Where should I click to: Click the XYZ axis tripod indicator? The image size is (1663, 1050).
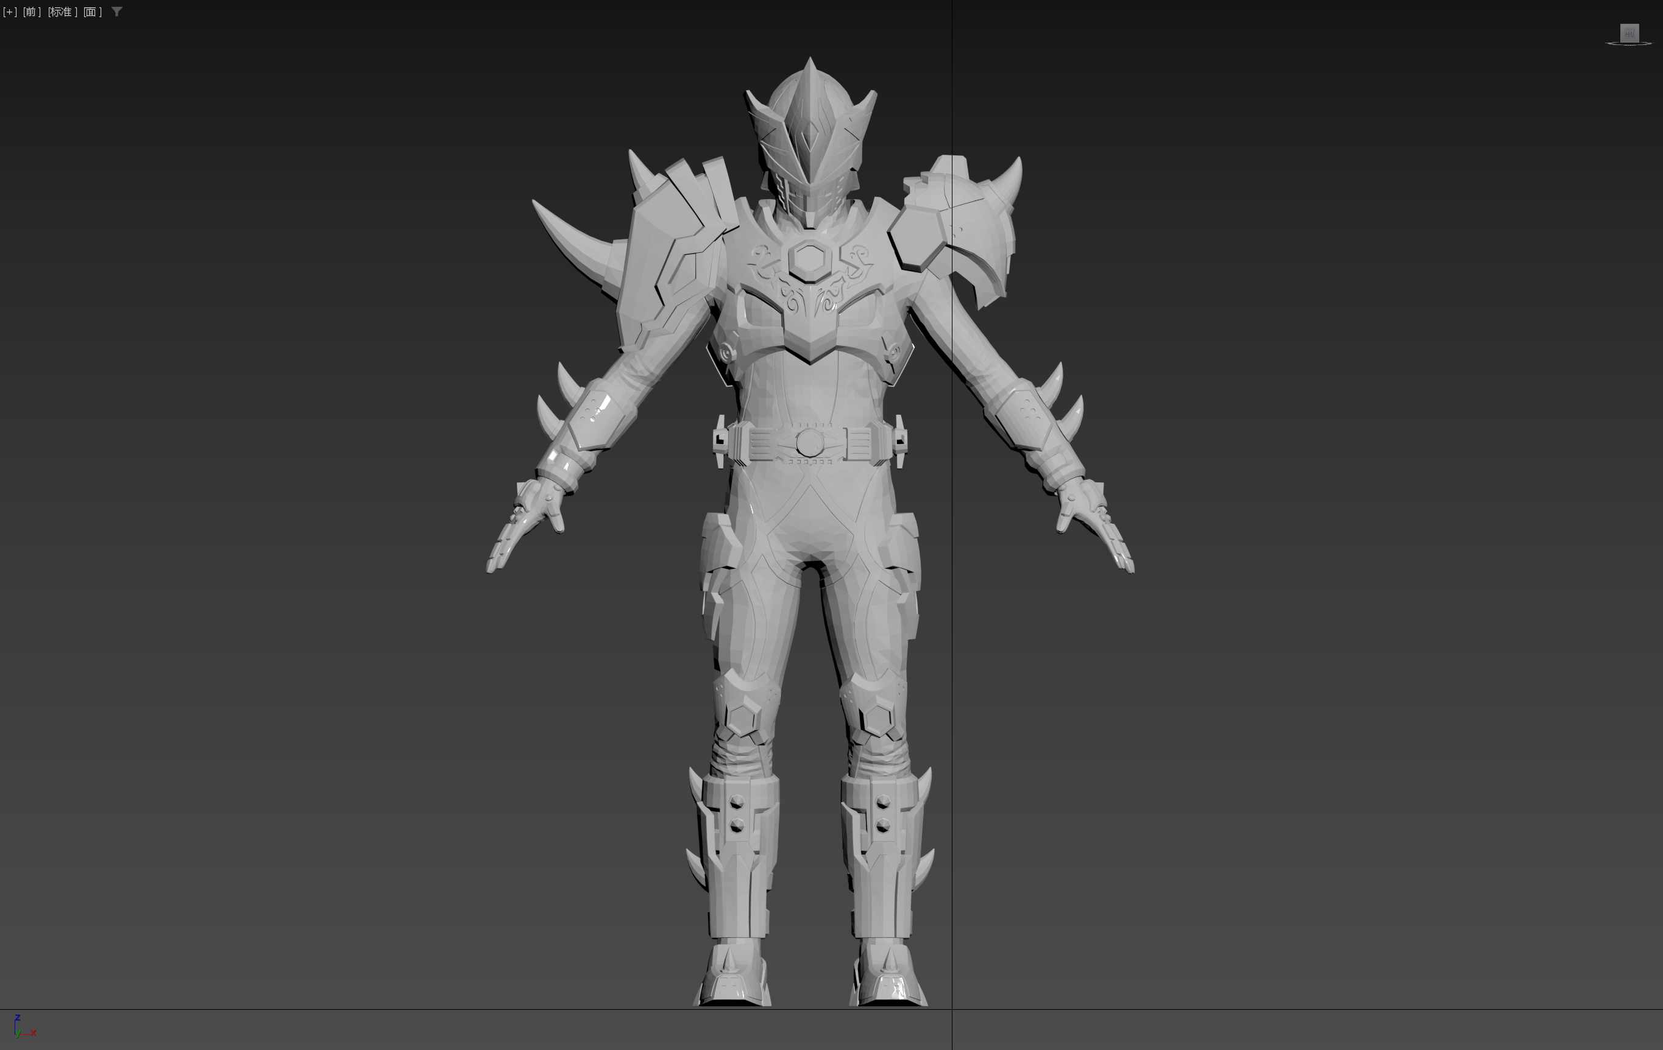21,1027
